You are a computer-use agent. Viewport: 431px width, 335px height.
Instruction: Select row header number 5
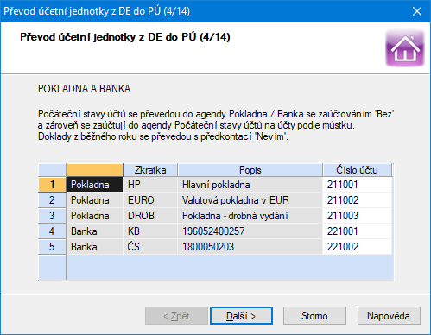52,247
